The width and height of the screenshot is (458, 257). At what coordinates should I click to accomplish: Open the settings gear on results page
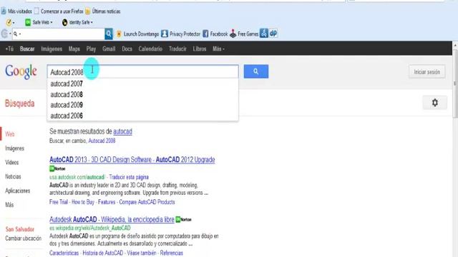pyautogui.click(x=434, y=103)
